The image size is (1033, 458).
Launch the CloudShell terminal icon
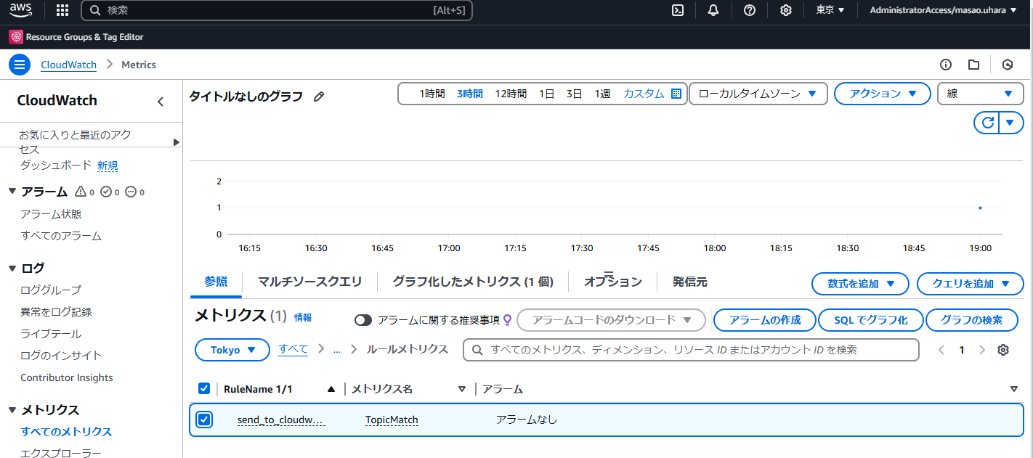click(x=677, y=10)
